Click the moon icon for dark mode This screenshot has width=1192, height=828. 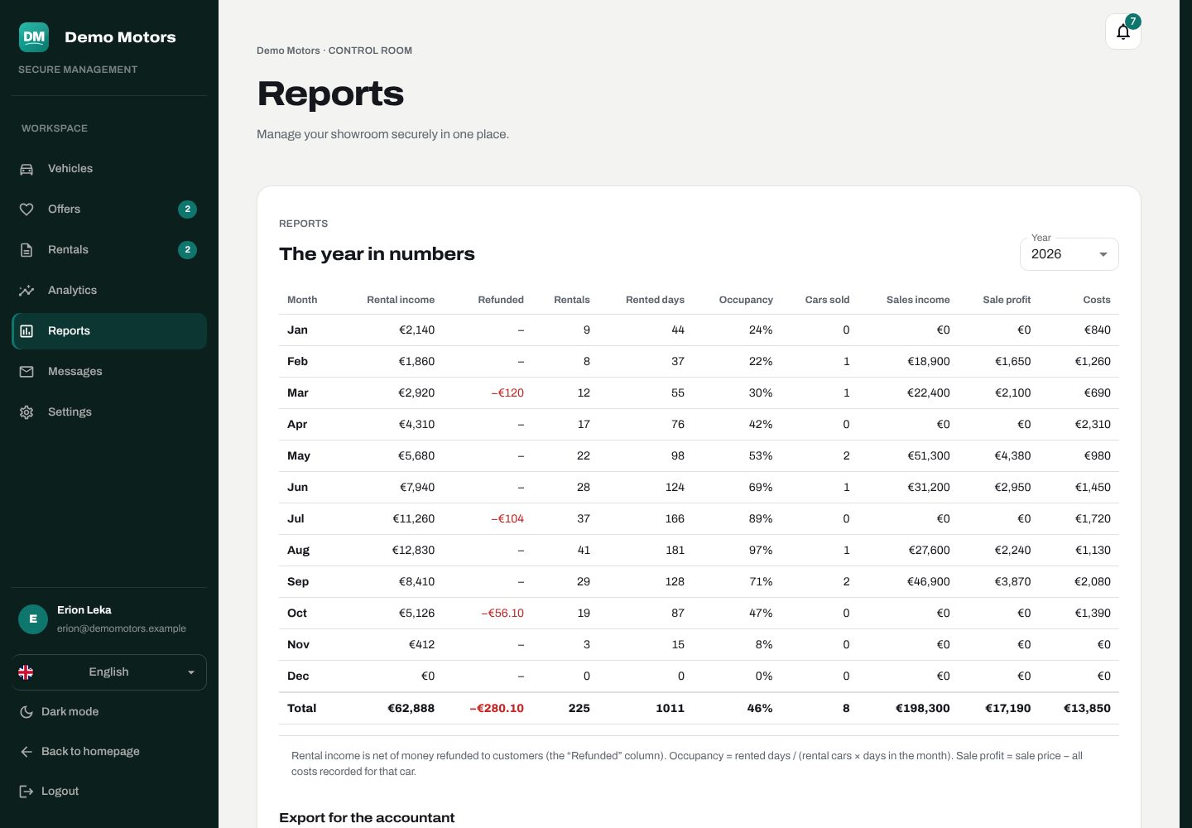26,712
